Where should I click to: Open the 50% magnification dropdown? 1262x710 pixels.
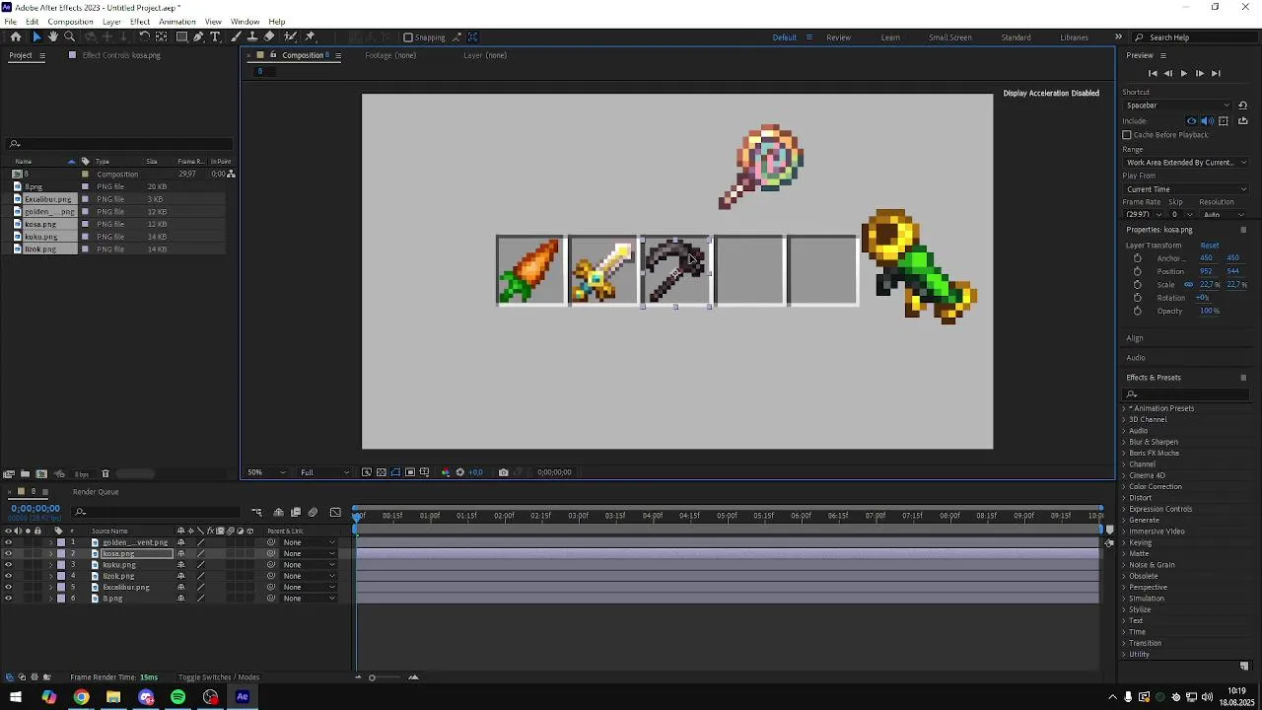tap(265, 472)
